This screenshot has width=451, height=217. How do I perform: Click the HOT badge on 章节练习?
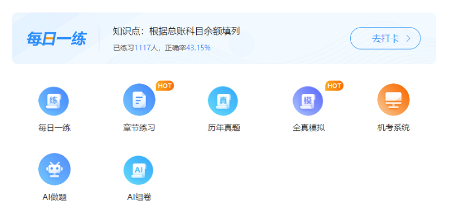[x=165, y=86]
